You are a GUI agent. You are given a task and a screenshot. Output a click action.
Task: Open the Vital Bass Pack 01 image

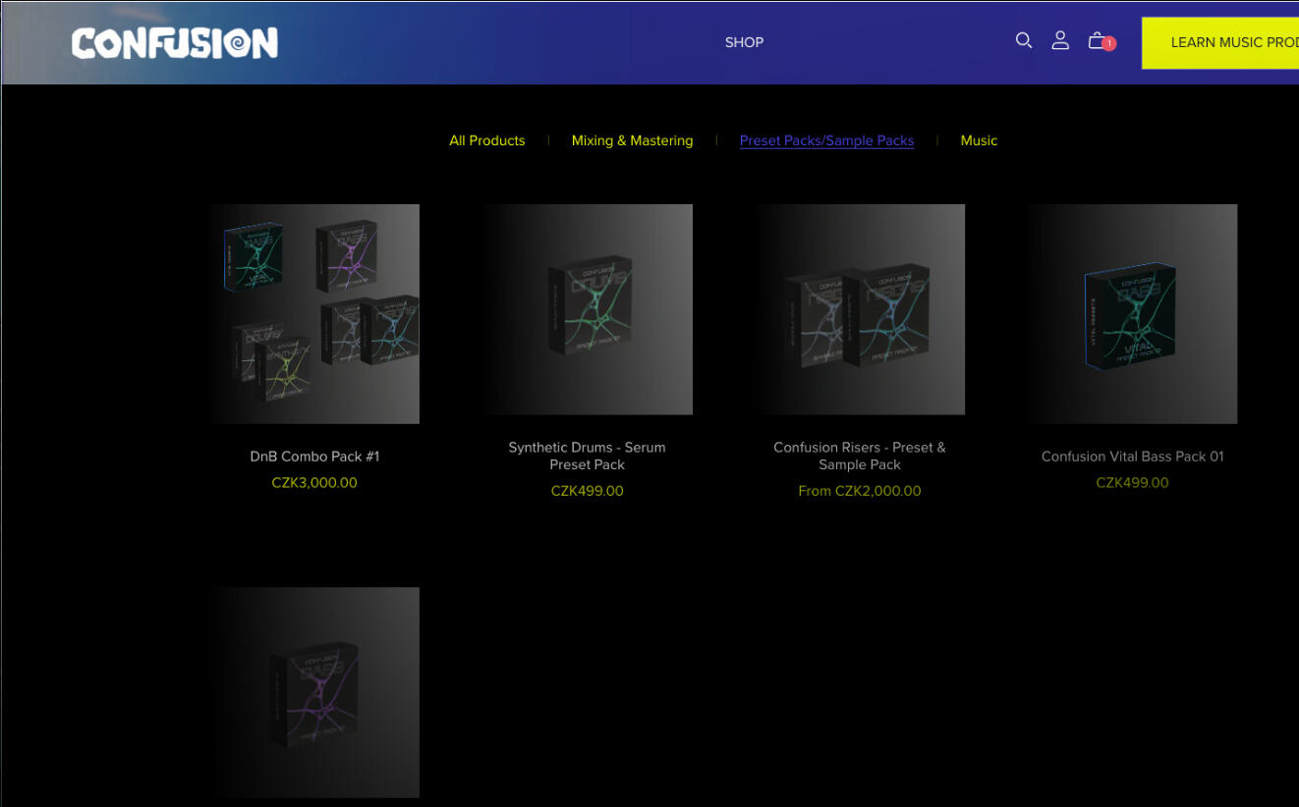point(1133,314)
